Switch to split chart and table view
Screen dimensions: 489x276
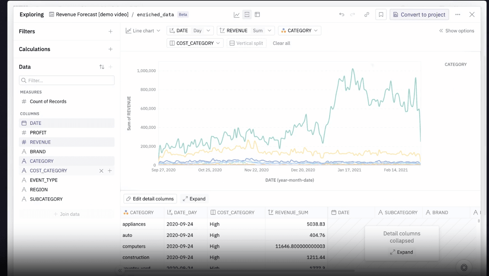247,15
